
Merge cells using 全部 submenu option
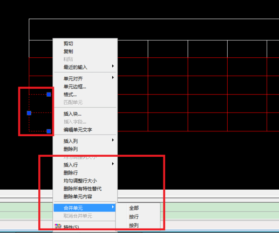134,208
